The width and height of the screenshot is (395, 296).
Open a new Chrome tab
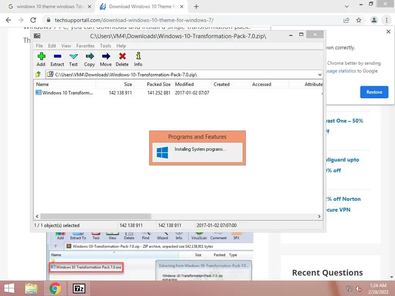(196, 7)
